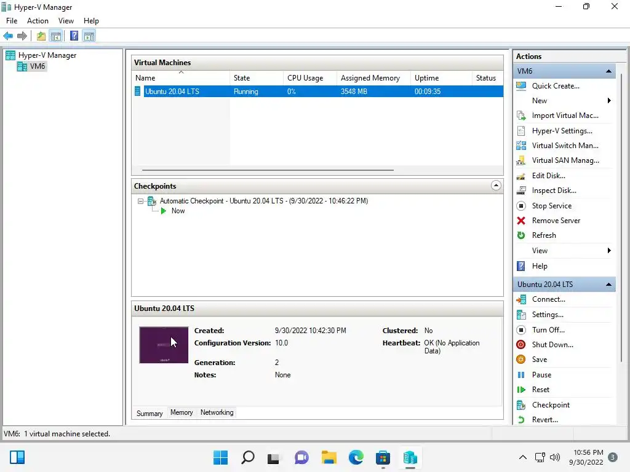Collapse Ubuntu 20.04 LTS actions section
Image resolution: width=630 pixels, height=472 pixels.
tap(608, 285)
